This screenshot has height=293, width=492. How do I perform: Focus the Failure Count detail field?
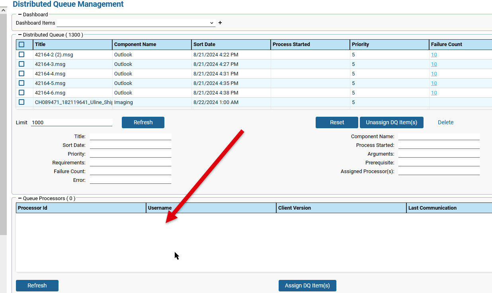(131, 171)
